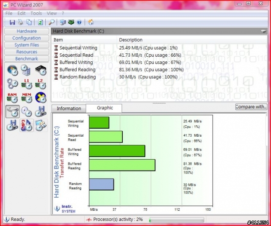This screenshot has height=226, width=271.
Task: Select the Sequential Read row
Action: pyautogui.click(x=159, y=55)
